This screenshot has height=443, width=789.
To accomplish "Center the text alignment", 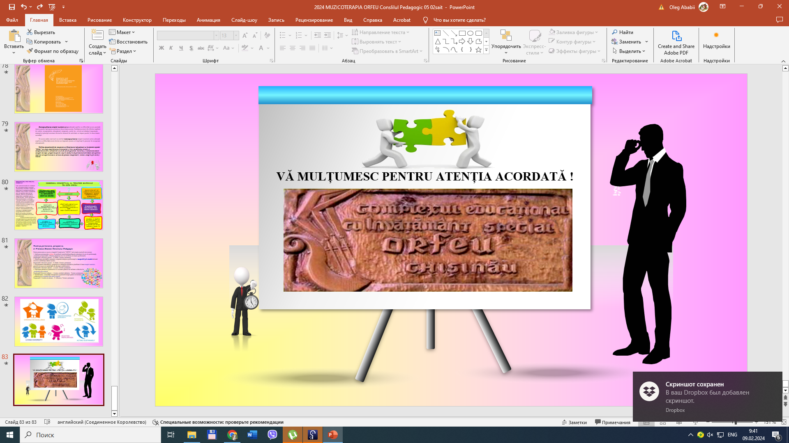I will pos(293,48).
